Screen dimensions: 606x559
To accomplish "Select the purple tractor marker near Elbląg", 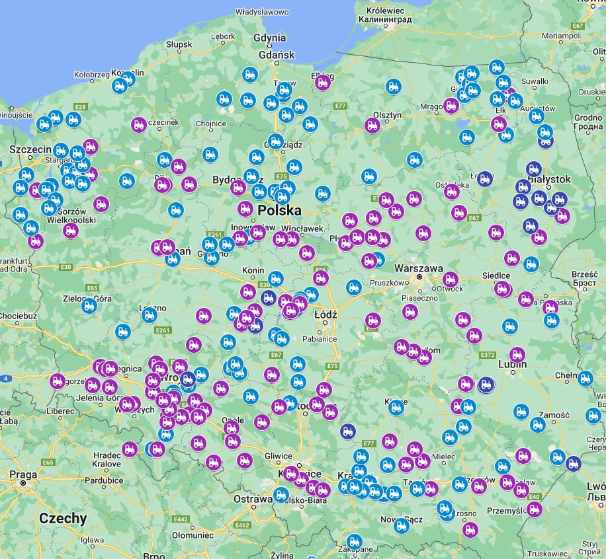I will coord(323,83).
